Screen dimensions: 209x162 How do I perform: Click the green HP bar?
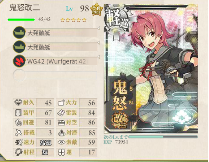pyautogui.click(x=21, y=20)
